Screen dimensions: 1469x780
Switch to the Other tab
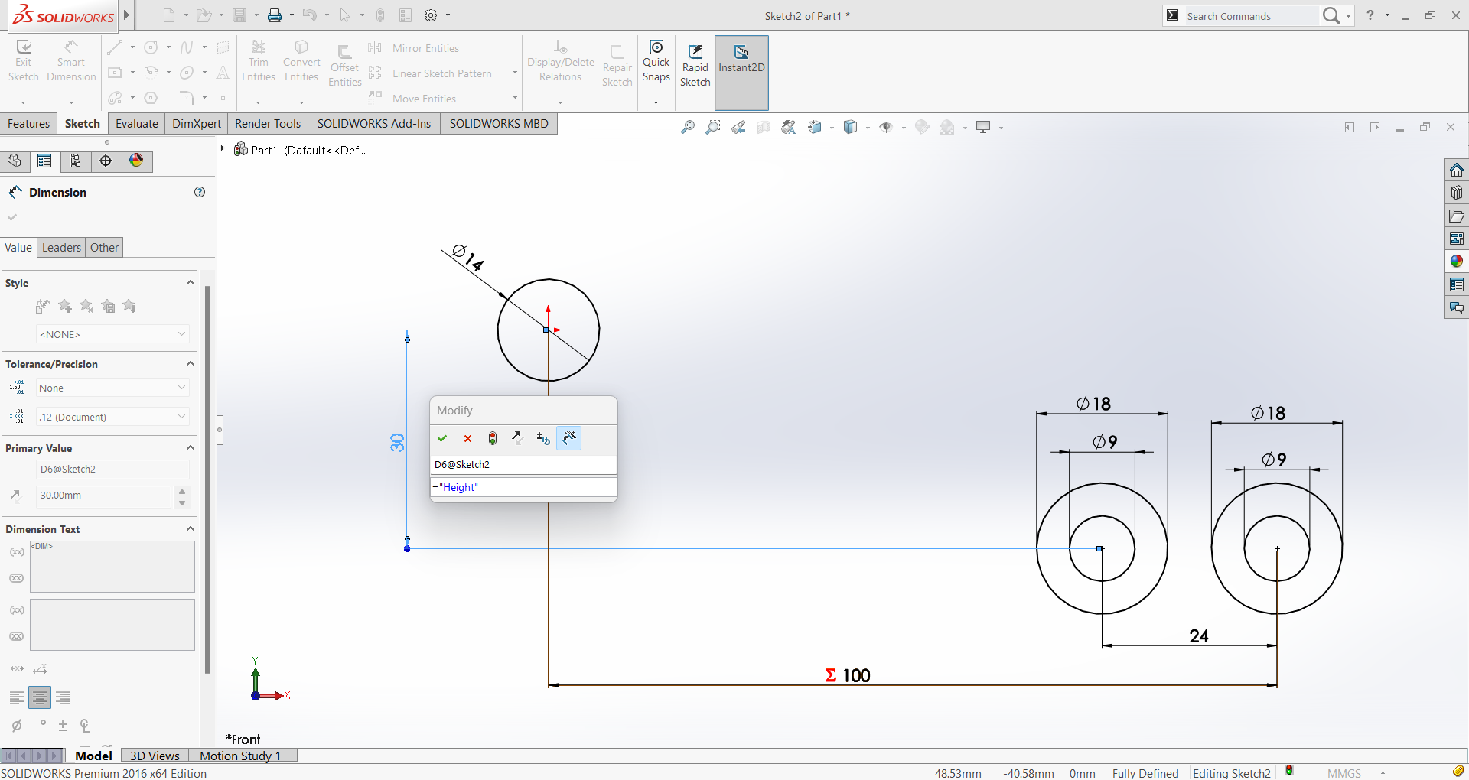click(104, 247)
